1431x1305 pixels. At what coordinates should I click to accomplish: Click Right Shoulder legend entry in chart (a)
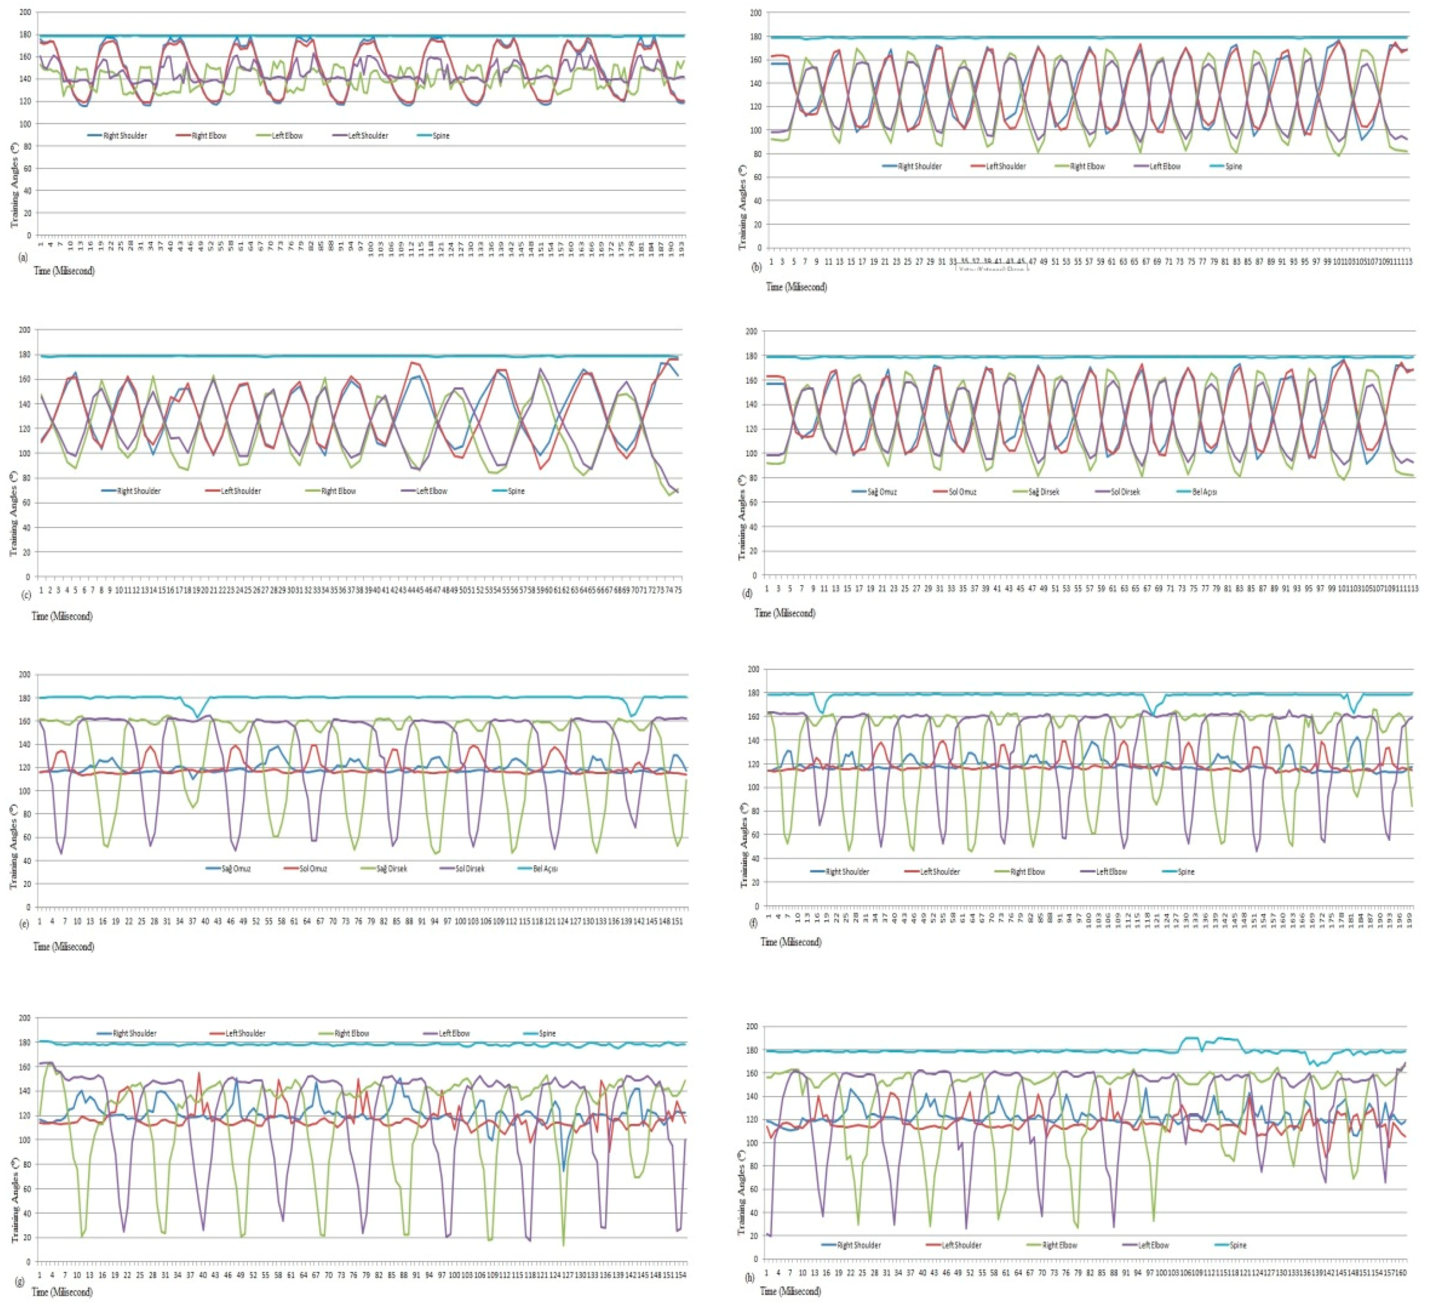point(125,136)
